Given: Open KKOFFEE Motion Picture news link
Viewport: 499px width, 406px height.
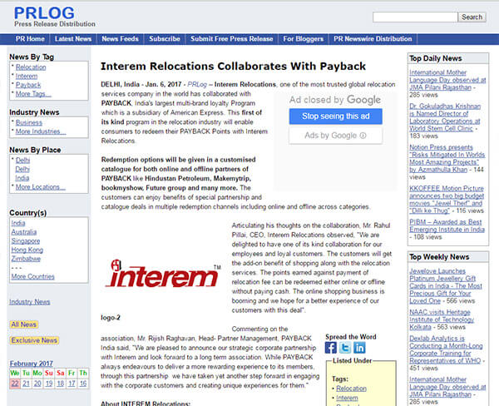Looking at the screenshot, I should tap(447, 200).
